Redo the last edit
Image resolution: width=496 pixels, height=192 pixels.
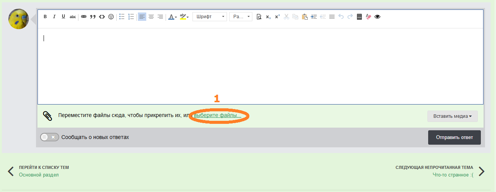point(350,17)
